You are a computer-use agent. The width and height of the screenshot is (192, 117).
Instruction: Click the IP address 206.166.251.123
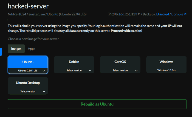point(125,14)
